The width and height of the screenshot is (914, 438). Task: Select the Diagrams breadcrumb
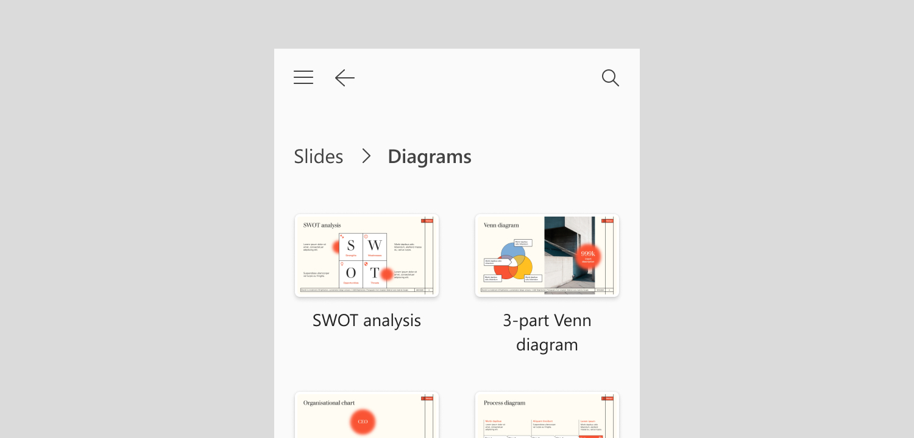pos(430,156)
